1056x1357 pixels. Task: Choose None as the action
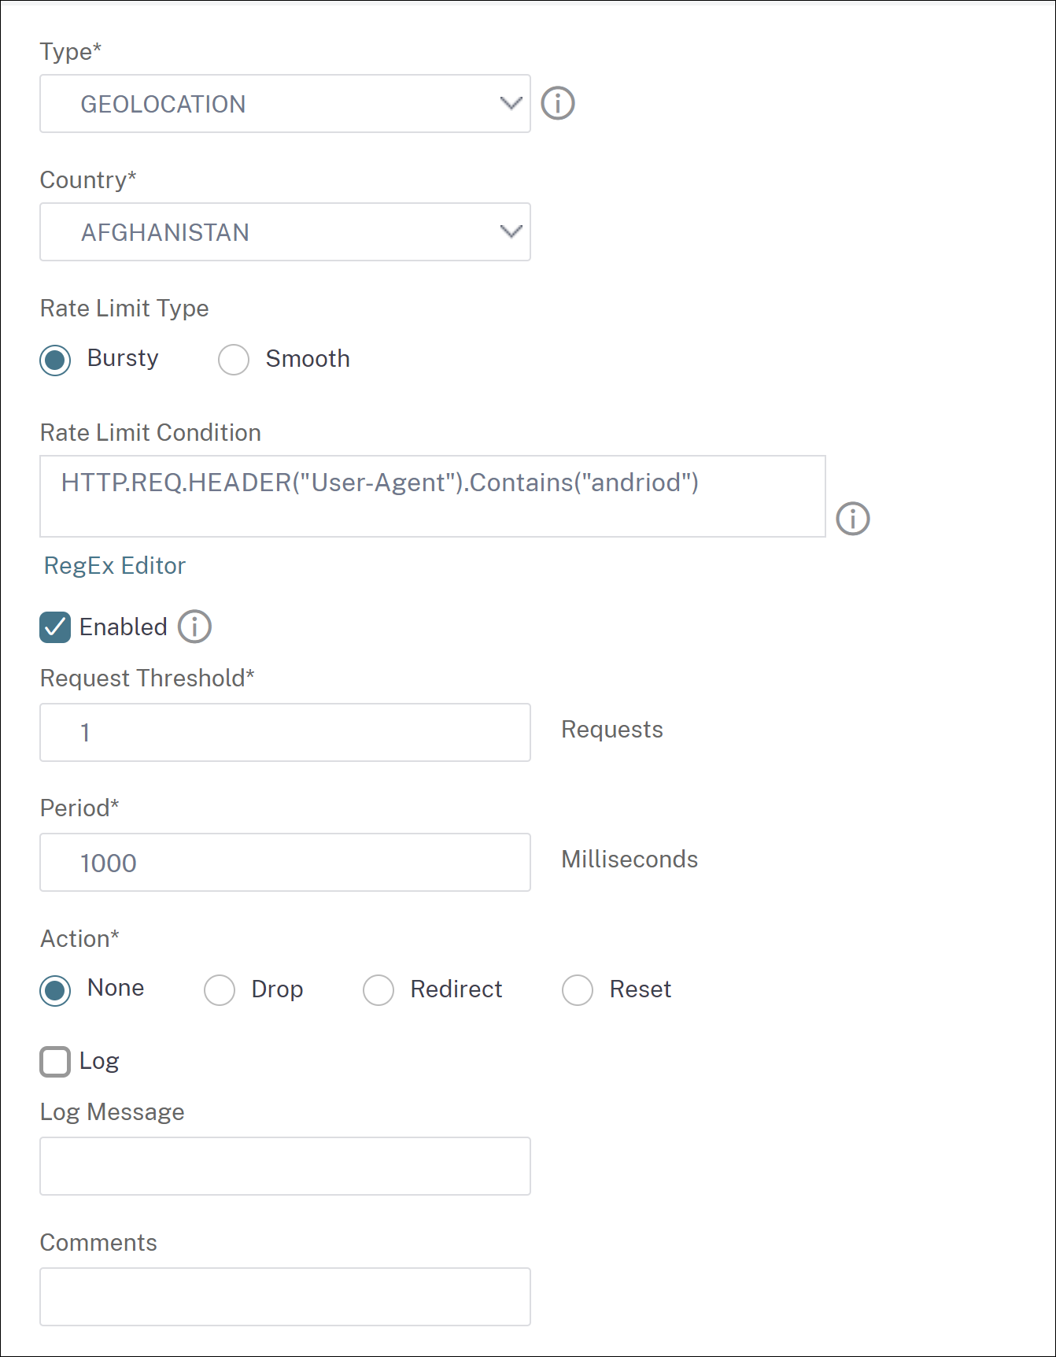[x=55, y=990]
